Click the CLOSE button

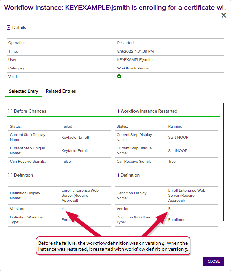coord(214,261)
